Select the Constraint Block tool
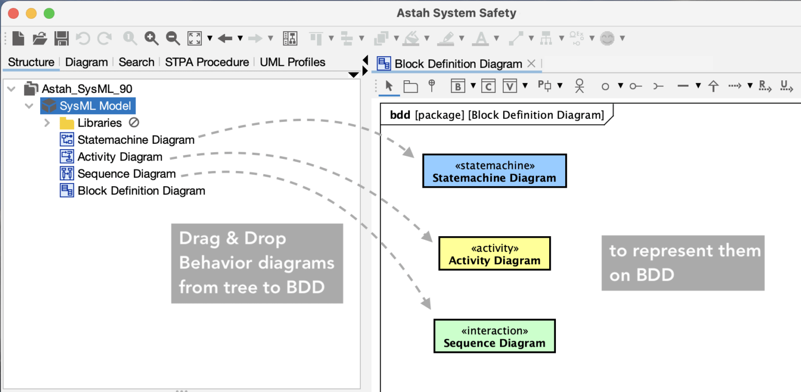Viewport: 801px width, 392px height. coord(488,85)
